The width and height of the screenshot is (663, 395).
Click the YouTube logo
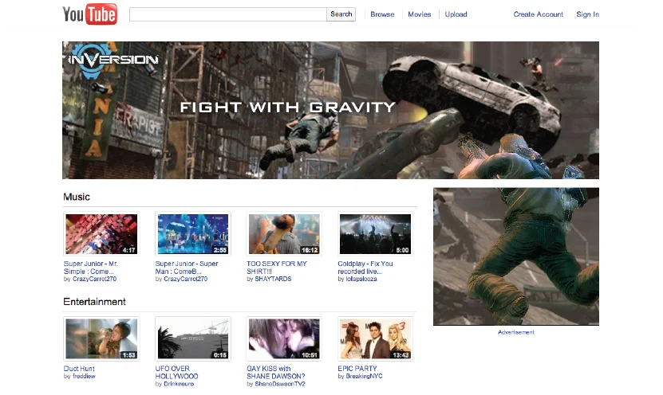[x=89, y=14]
